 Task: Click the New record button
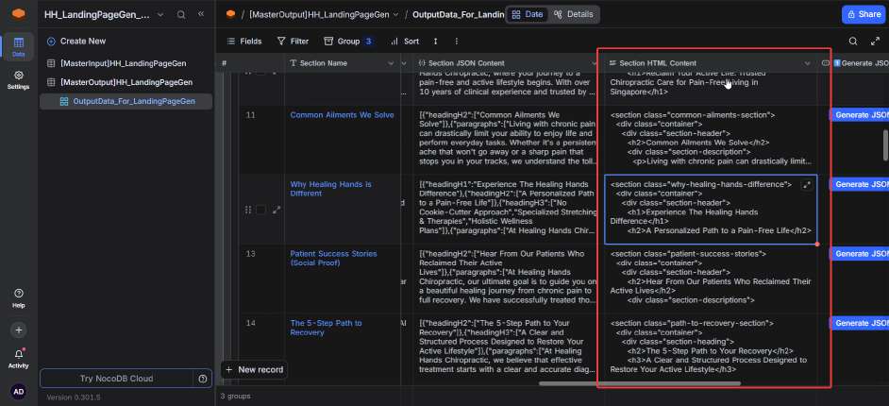click(254, 369)
